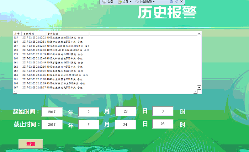The height and width of the screenshot is (152, 249).
Task: Click the end year field showing 2017
Action: click(x=52, y=125)
